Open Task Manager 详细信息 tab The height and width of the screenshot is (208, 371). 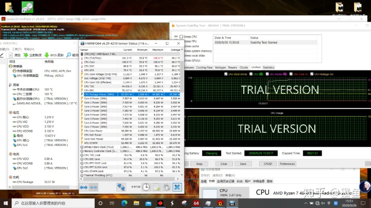[x=259, y=181]
